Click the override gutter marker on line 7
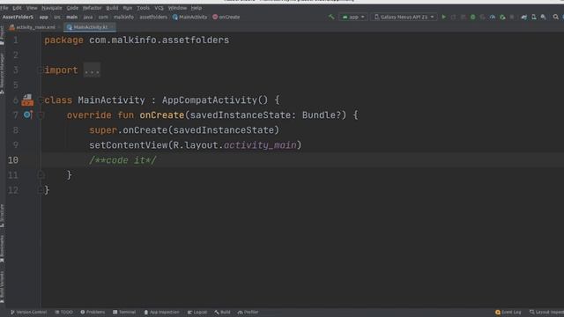This screenshot has height=317, width=564. tap(27, 114)
